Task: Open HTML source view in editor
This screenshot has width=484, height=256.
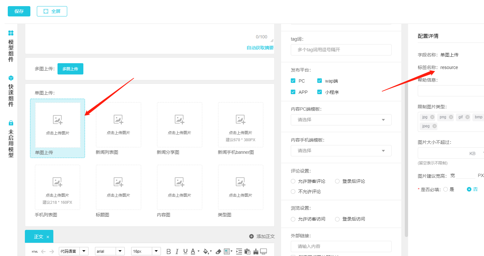Action: pos(35,251)
